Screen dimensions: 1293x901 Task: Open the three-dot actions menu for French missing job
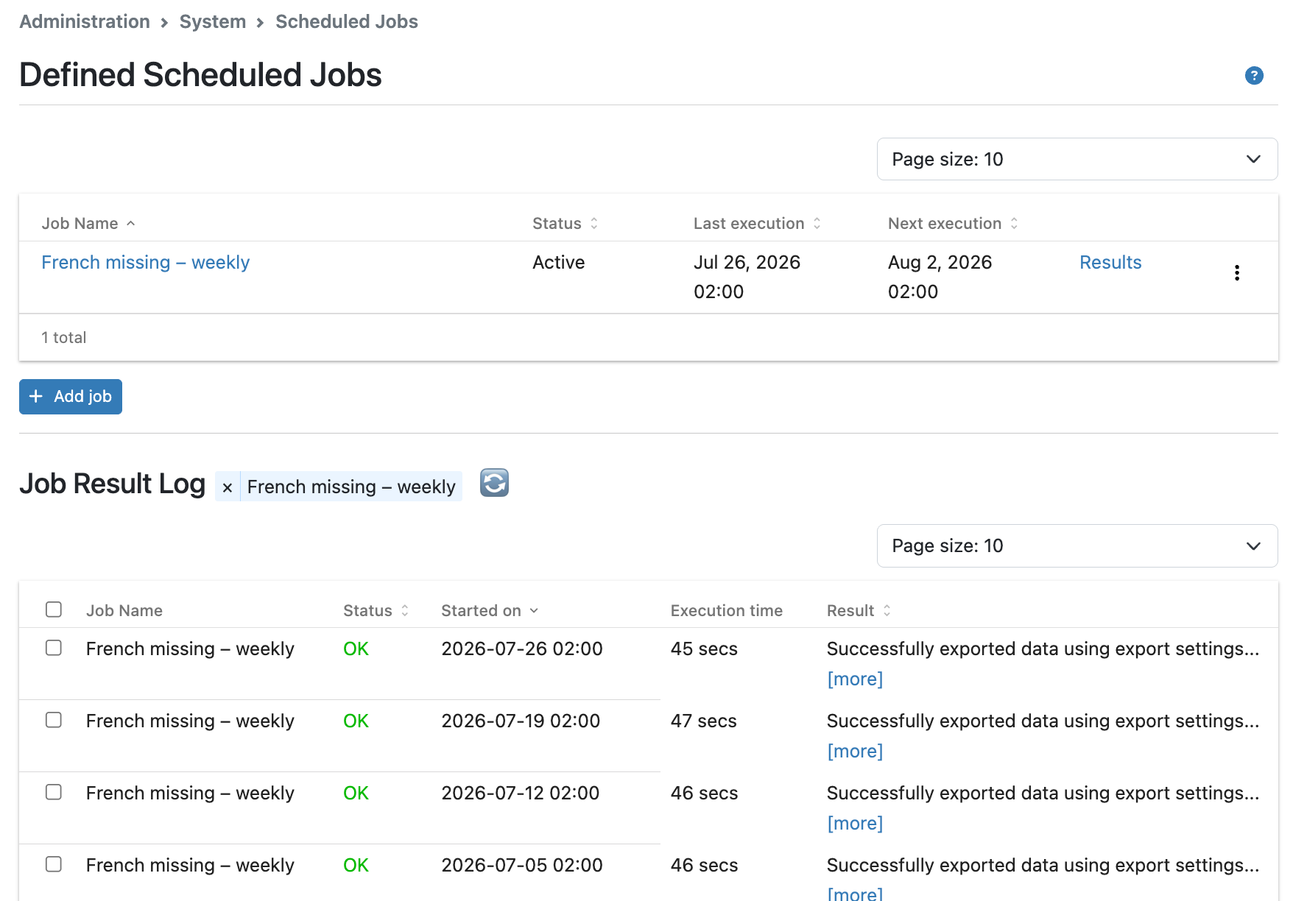(x=1236, y=273)
